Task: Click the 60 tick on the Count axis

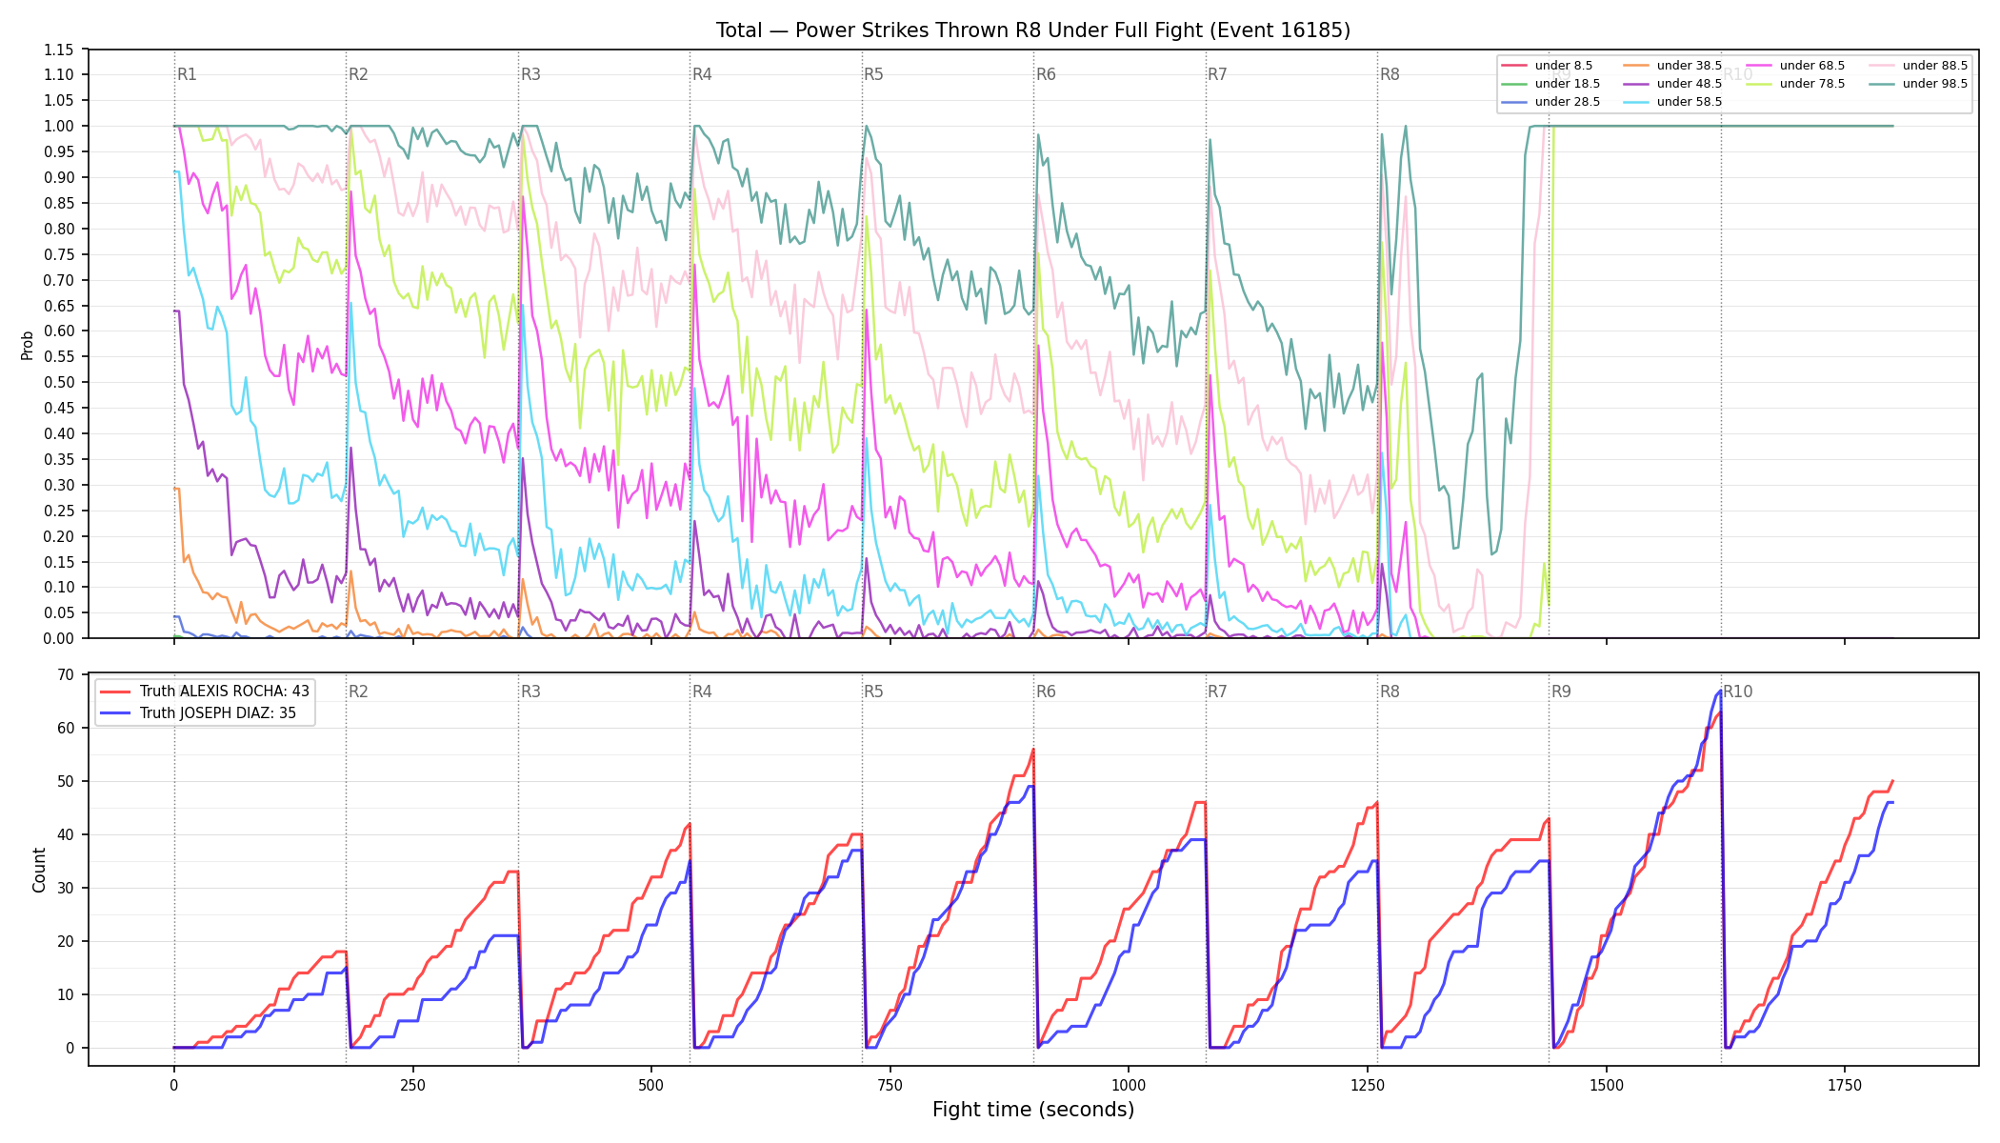Action: tap(67, 728)
